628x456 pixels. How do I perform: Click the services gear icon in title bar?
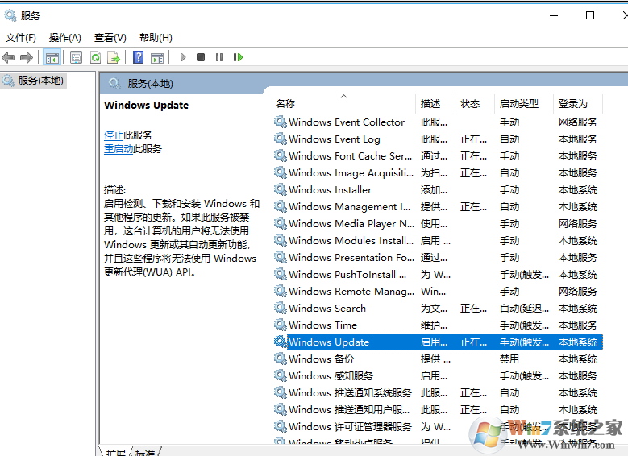pyautogui.click(x=10, y=15)
